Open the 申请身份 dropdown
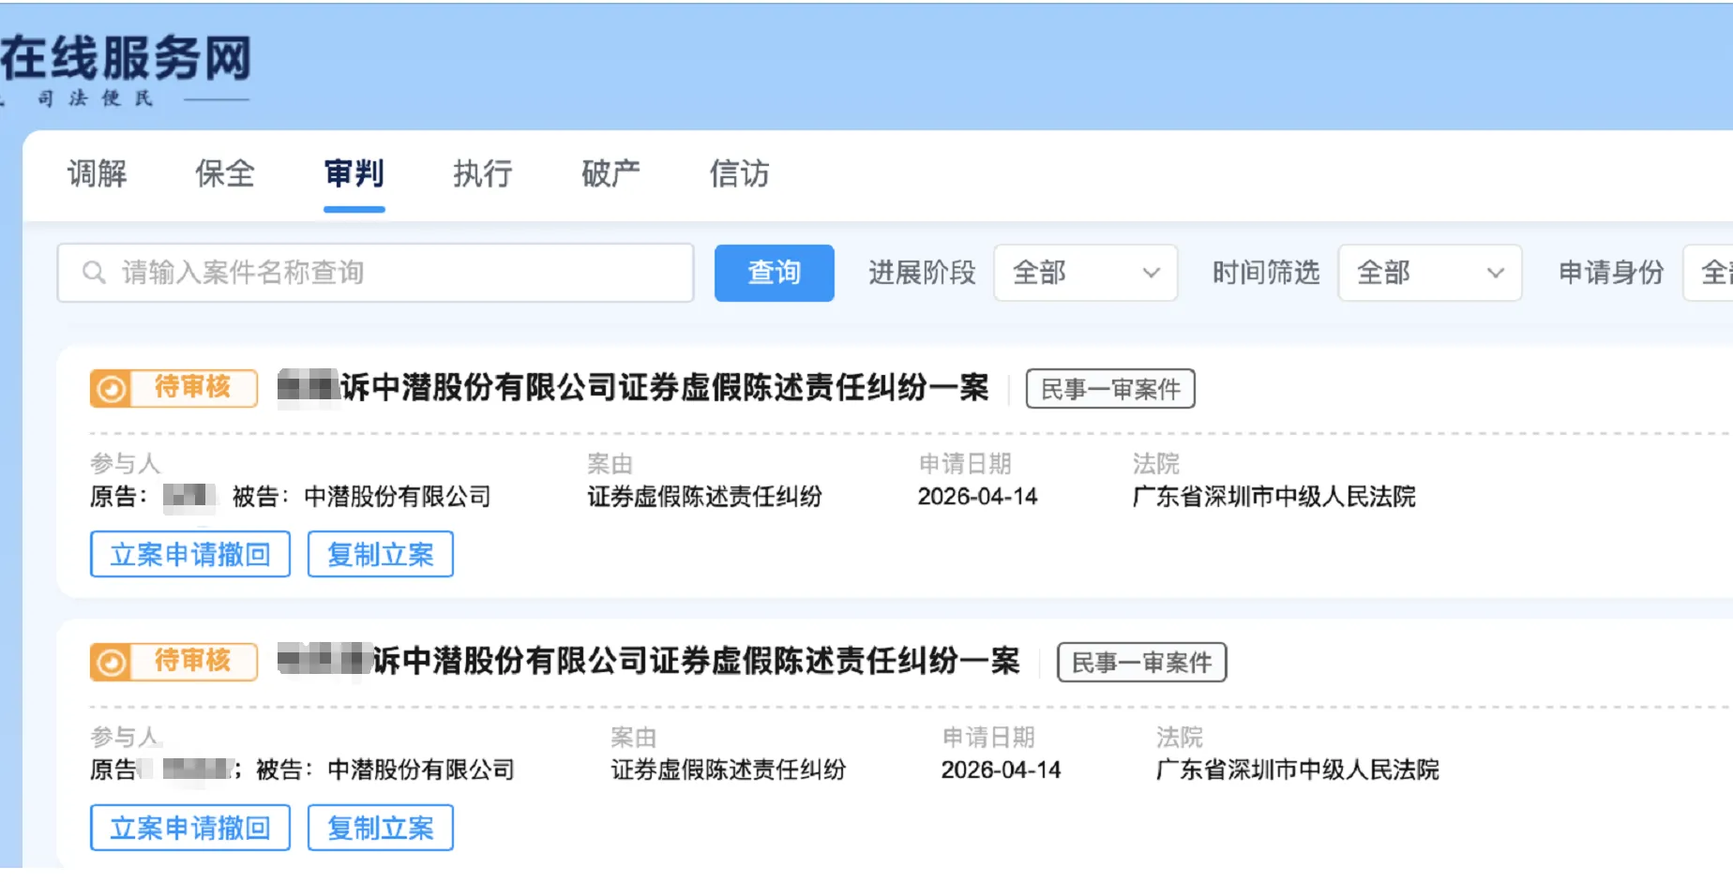1733x882 pixels. 1709,273
